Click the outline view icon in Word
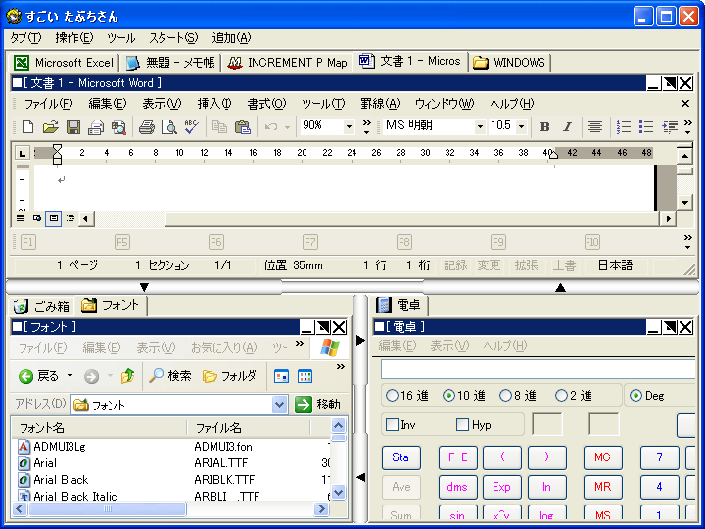The height and width of the screenshot is (529, 705). pos(70,218)
